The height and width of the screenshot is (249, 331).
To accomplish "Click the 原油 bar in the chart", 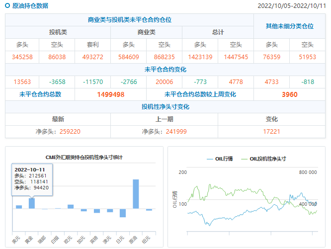I will coord(136,194).
